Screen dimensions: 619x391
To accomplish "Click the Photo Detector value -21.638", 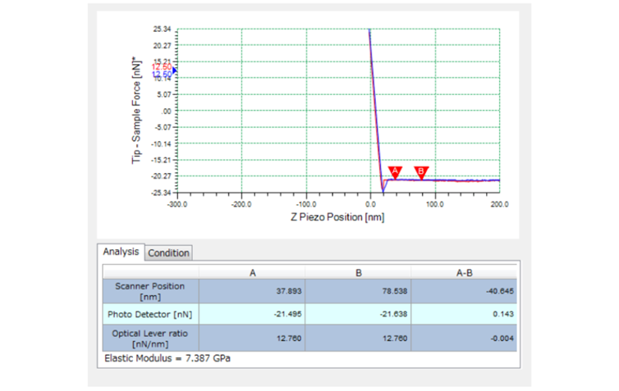I will 359,315.
